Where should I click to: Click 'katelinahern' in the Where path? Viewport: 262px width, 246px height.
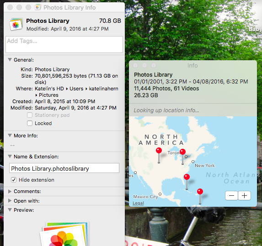103,89
